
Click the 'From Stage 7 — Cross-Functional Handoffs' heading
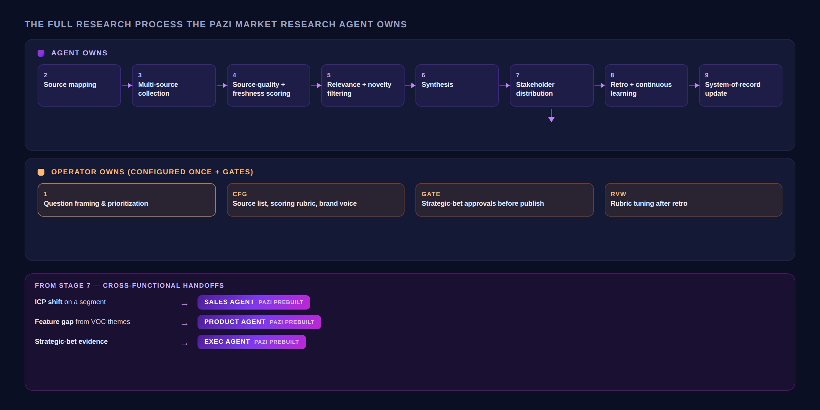pyautogui.click(x=129, y=286)
